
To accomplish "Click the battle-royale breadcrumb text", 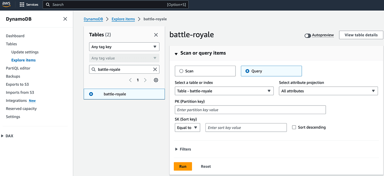I will pos(155,19).
